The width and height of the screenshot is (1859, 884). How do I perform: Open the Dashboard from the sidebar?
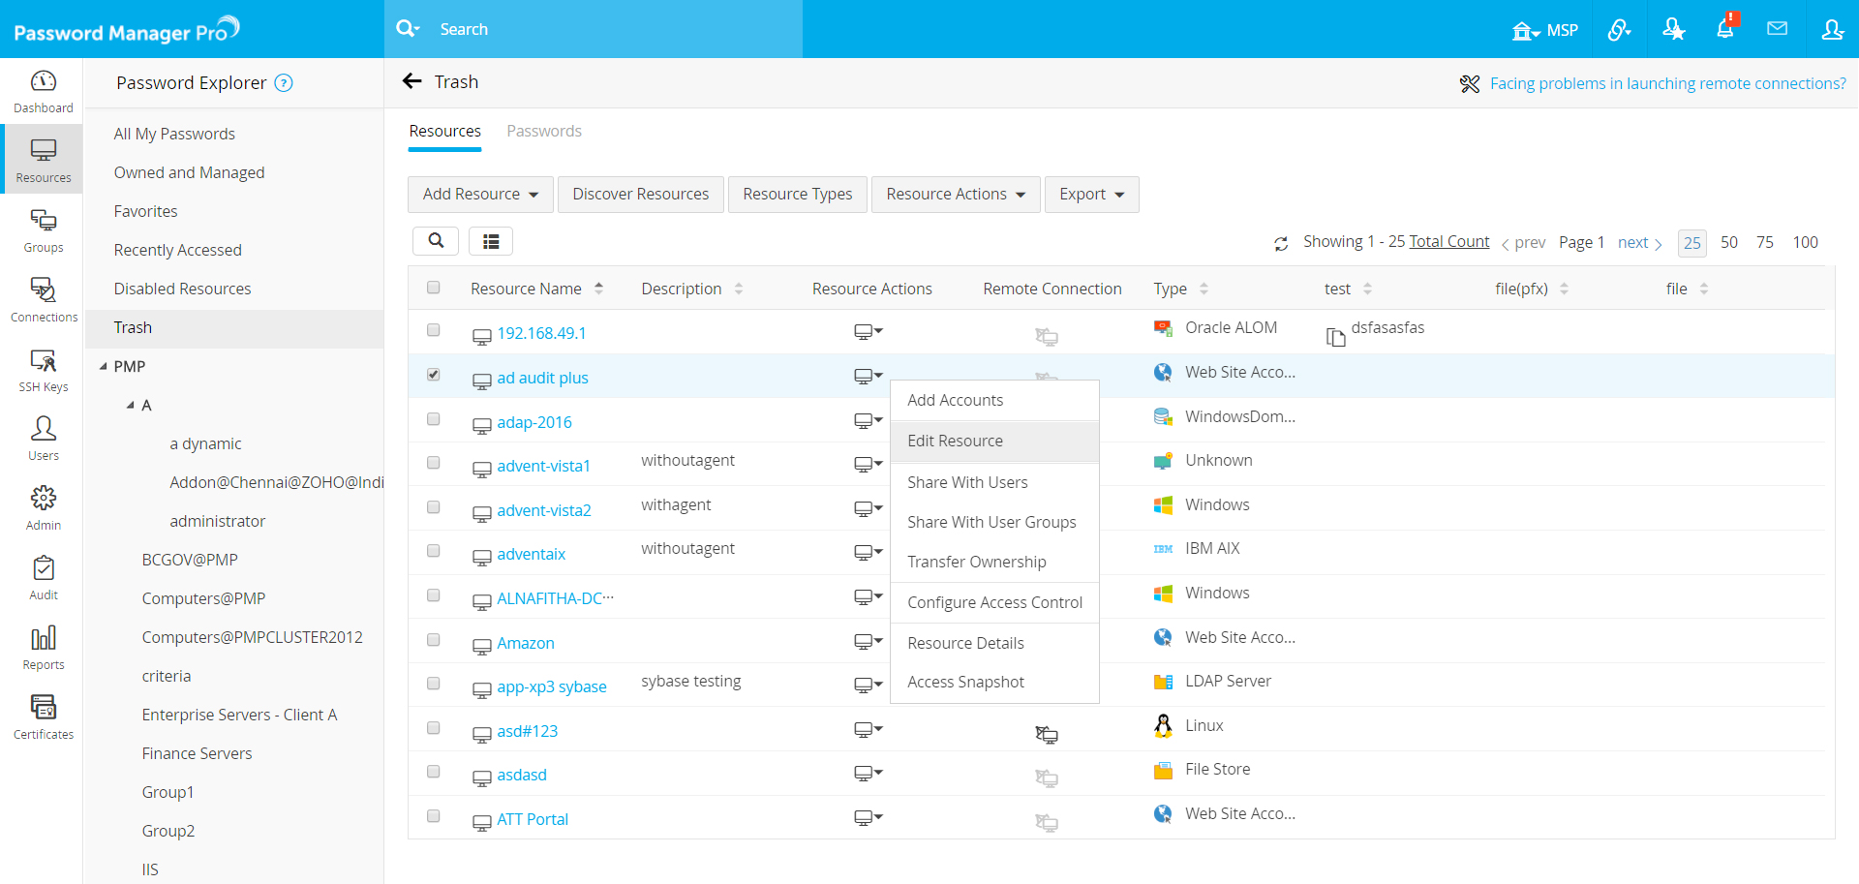click(44, 92)
